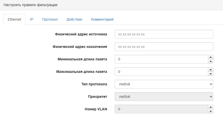Decrement Номер VLAN using down arrow
The image size is (223, 119).
[210, 111]
